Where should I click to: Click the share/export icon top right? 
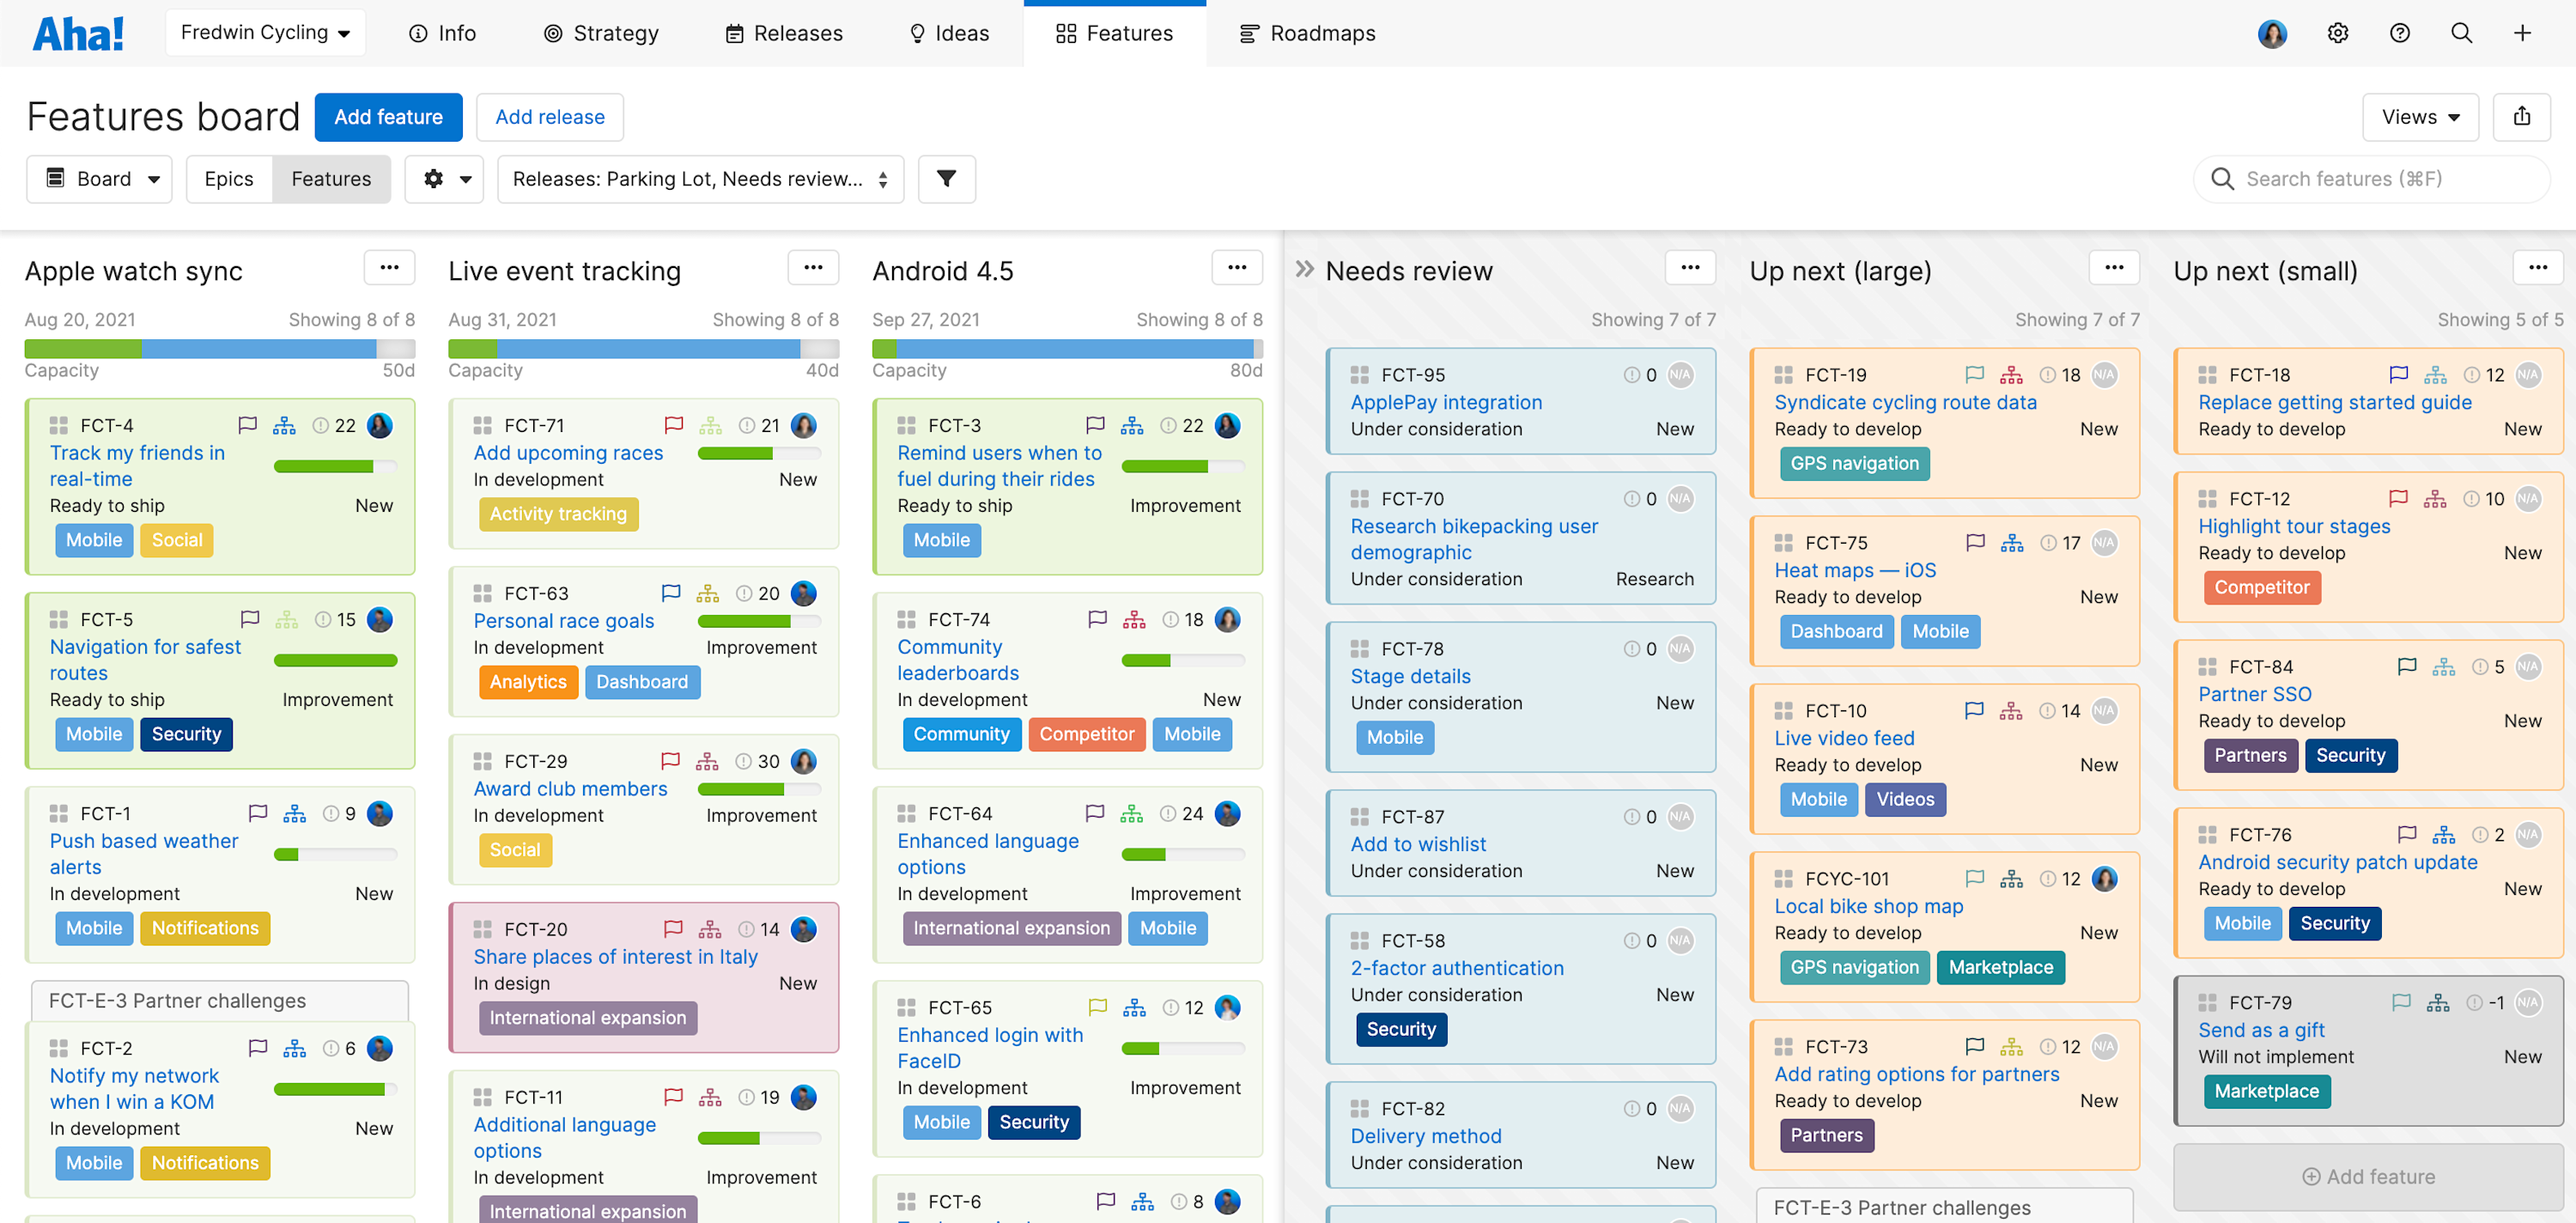(2523, 117)
